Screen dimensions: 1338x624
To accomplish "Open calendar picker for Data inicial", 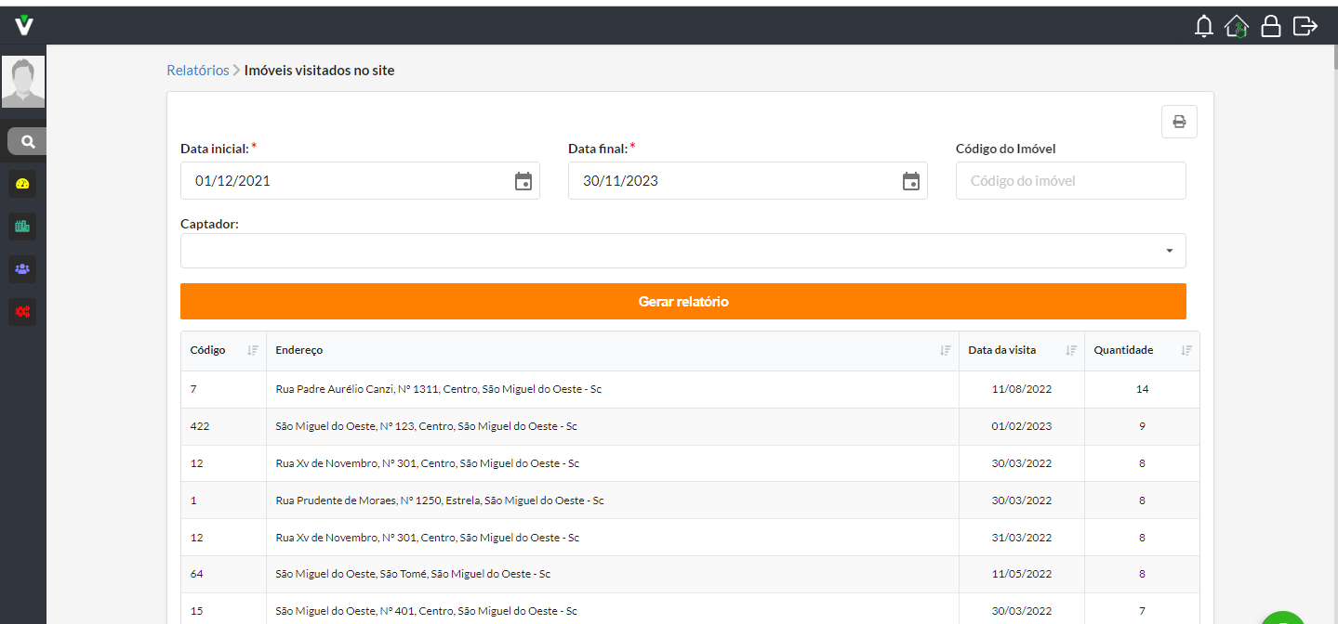I will coord(523,181).
